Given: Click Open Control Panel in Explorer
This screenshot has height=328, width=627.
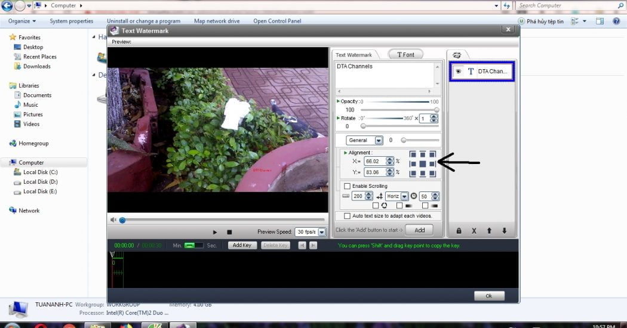Looking at the screenshot, I should point(277,21).
